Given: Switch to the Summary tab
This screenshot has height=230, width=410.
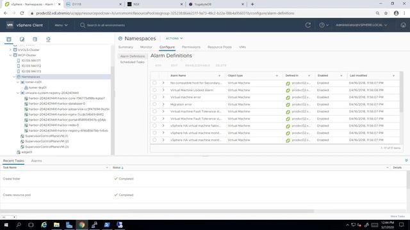Looking at the screenshot, I should [126, 47].
